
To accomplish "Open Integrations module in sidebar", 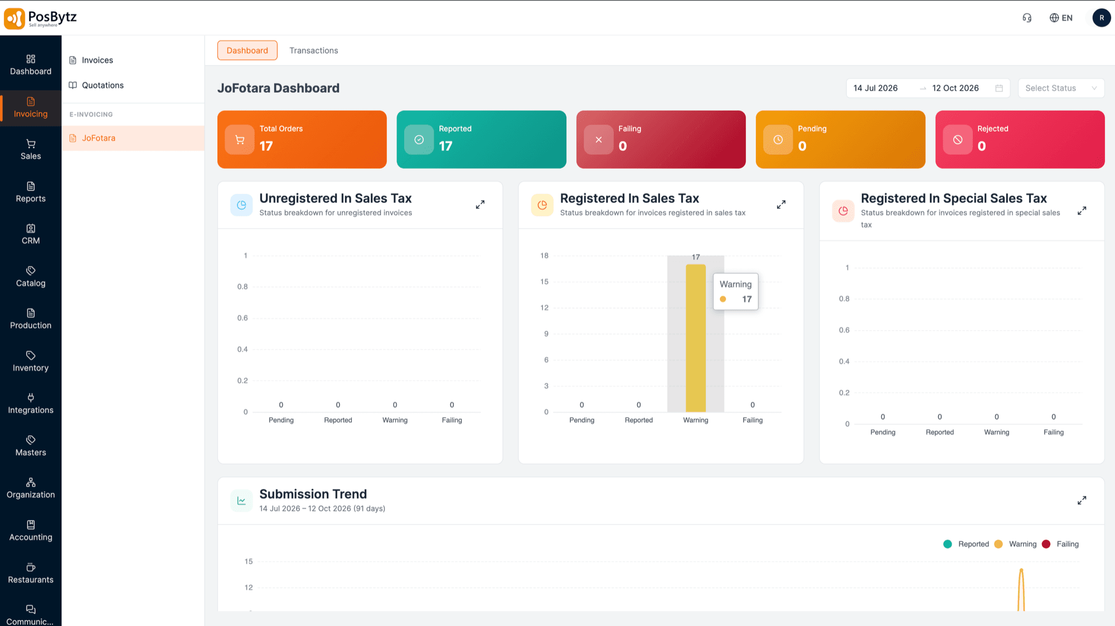I will 31,404.
